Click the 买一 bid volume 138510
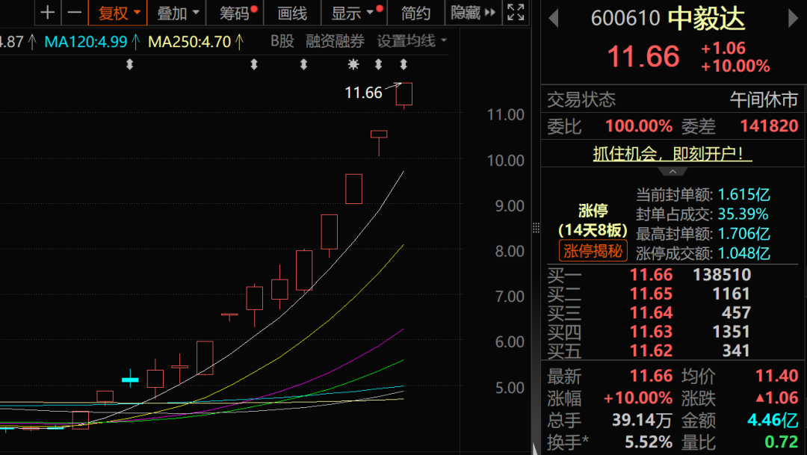 (722, 275)
